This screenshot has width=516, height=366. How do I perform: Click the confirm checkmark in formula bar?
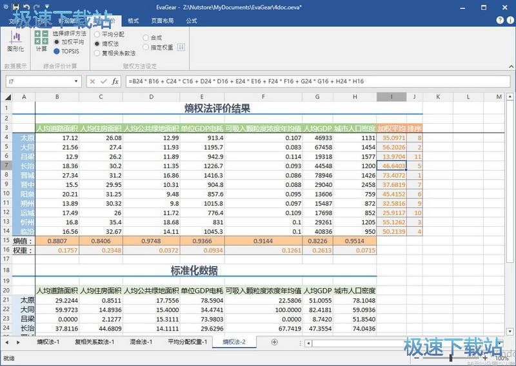(104, 81)
